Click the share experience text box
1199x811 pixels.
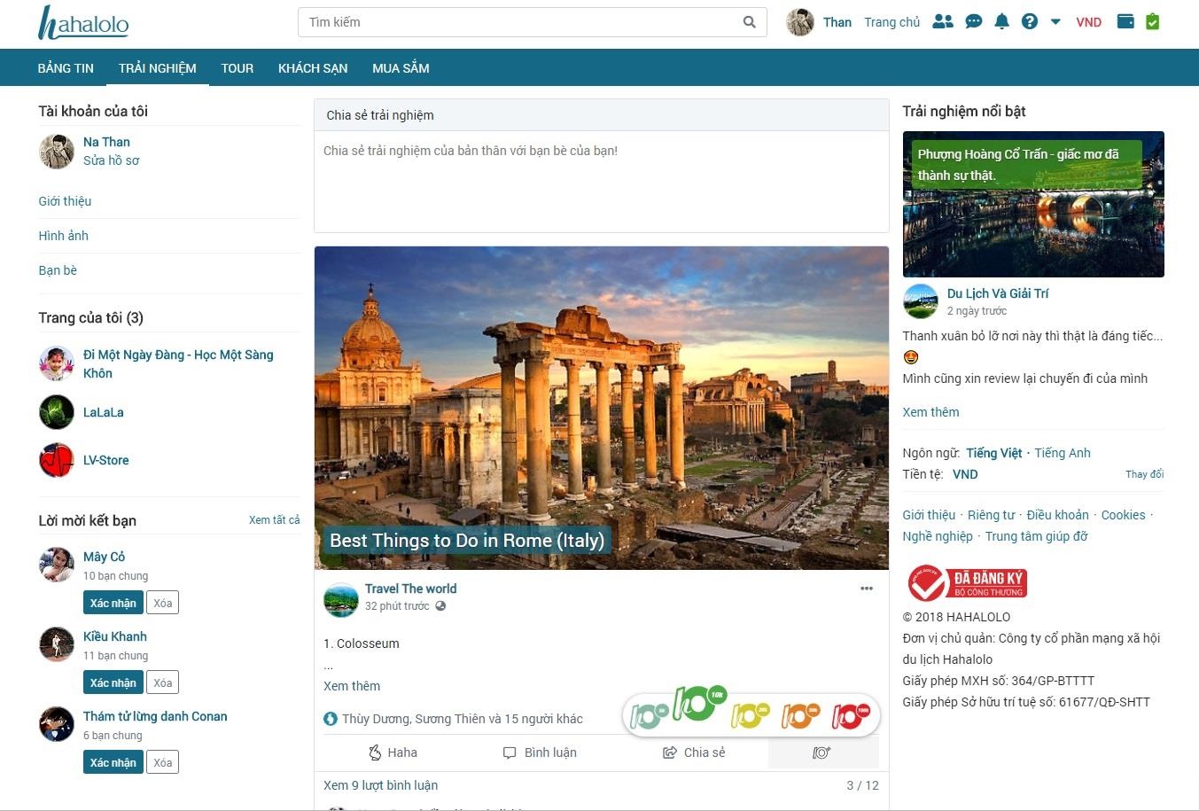[x=601, y=182]
